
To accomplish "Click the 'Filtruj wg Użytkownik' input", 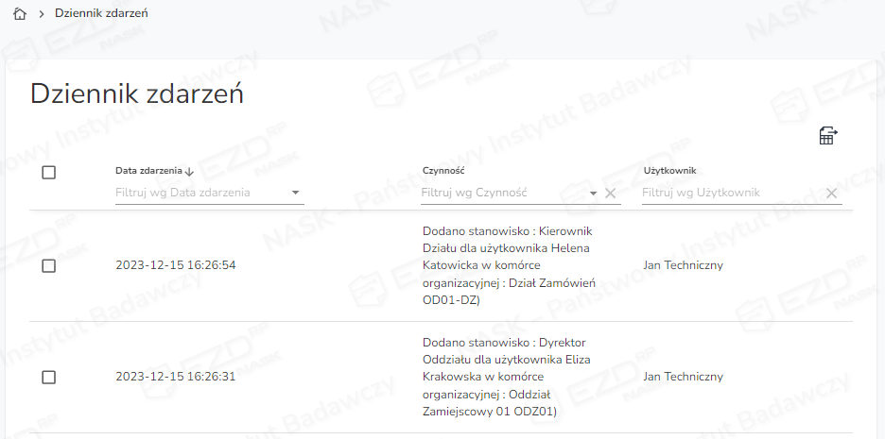I will tap(728, 193).
